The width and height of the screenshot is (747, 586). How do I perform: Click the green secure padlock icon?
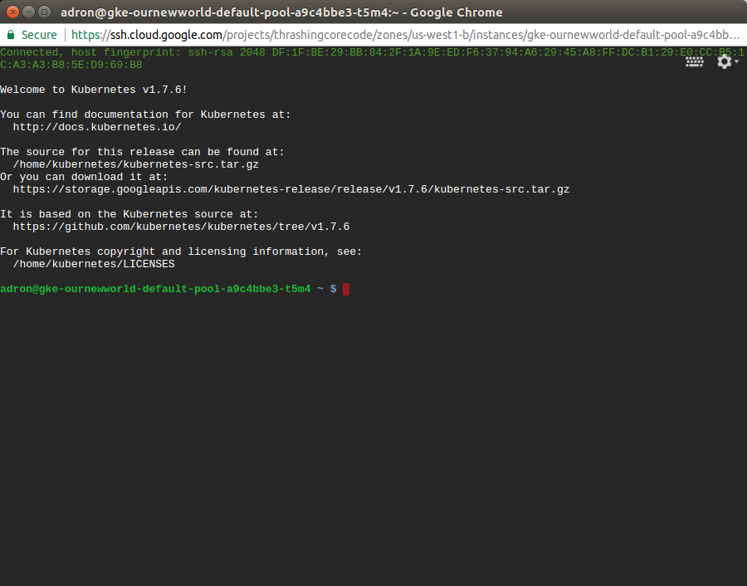pyautogui.click(x=11, y=35)
